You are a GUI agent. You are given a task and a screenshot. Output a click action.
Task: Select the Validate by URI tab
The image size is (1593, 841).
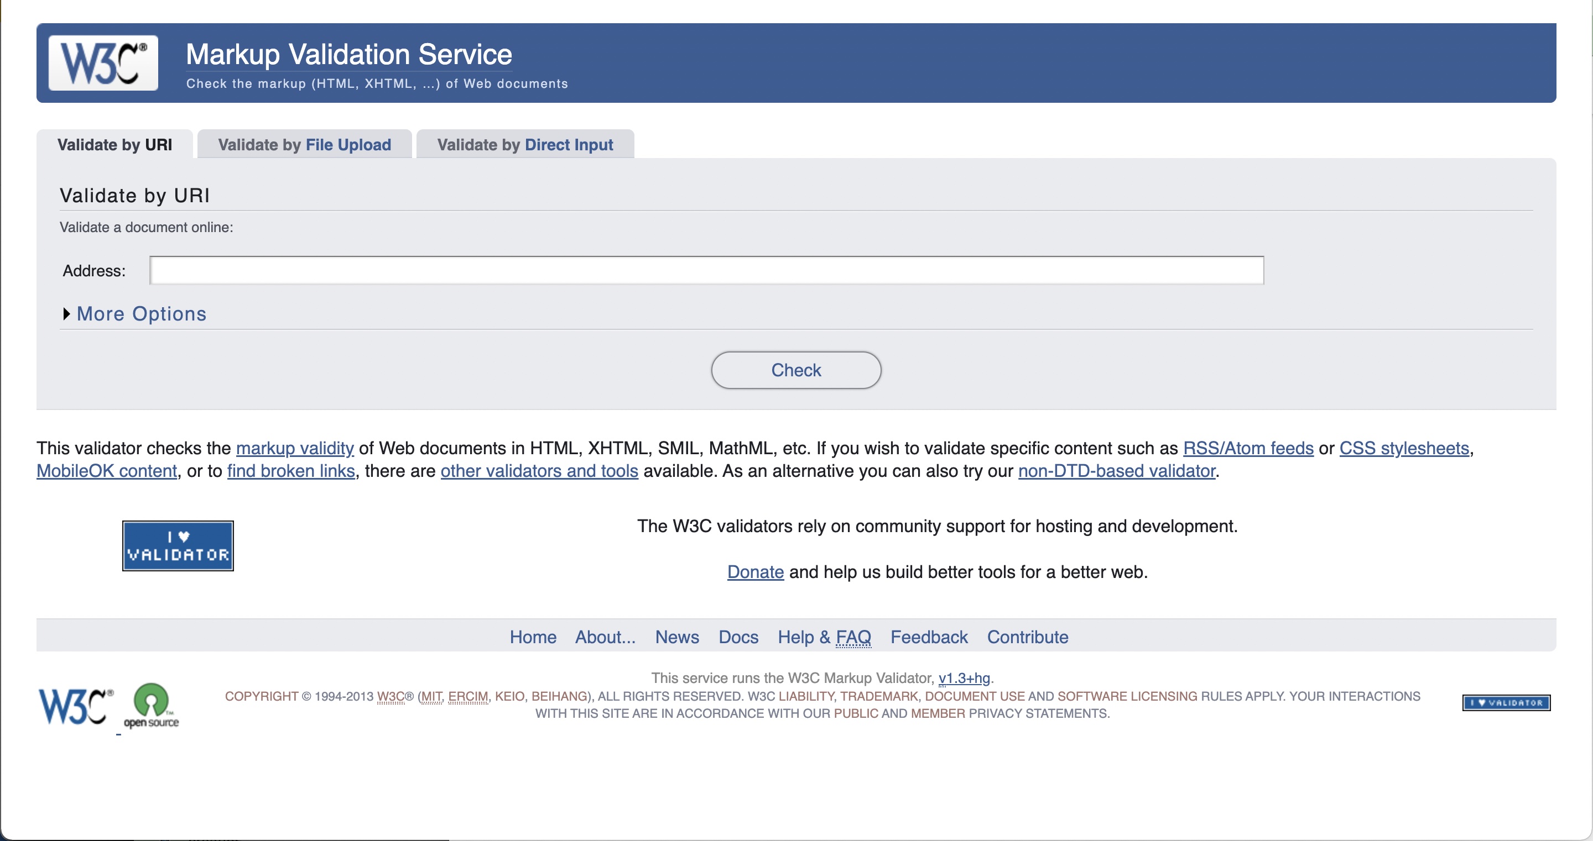115,145
